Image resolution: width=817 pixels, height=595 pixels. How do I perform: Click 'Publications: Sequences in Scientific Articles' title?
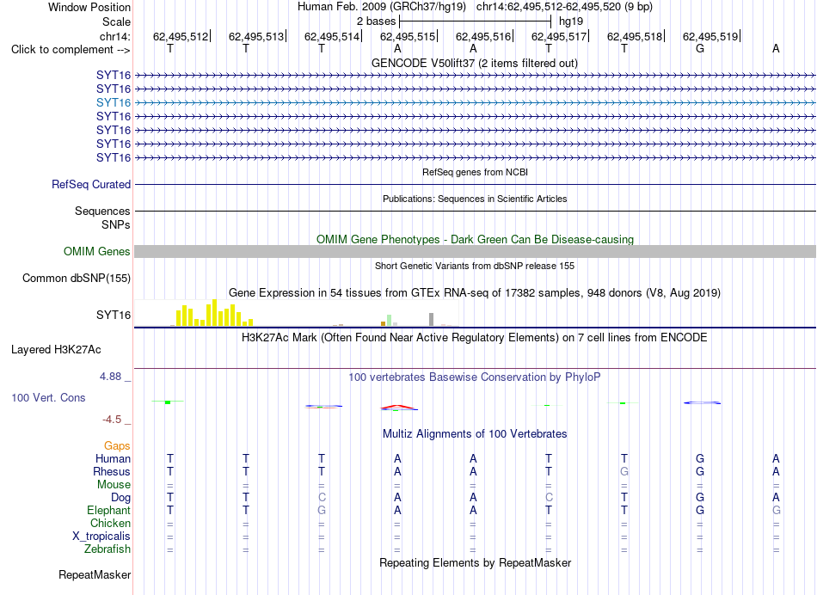[x=475, y=199]
